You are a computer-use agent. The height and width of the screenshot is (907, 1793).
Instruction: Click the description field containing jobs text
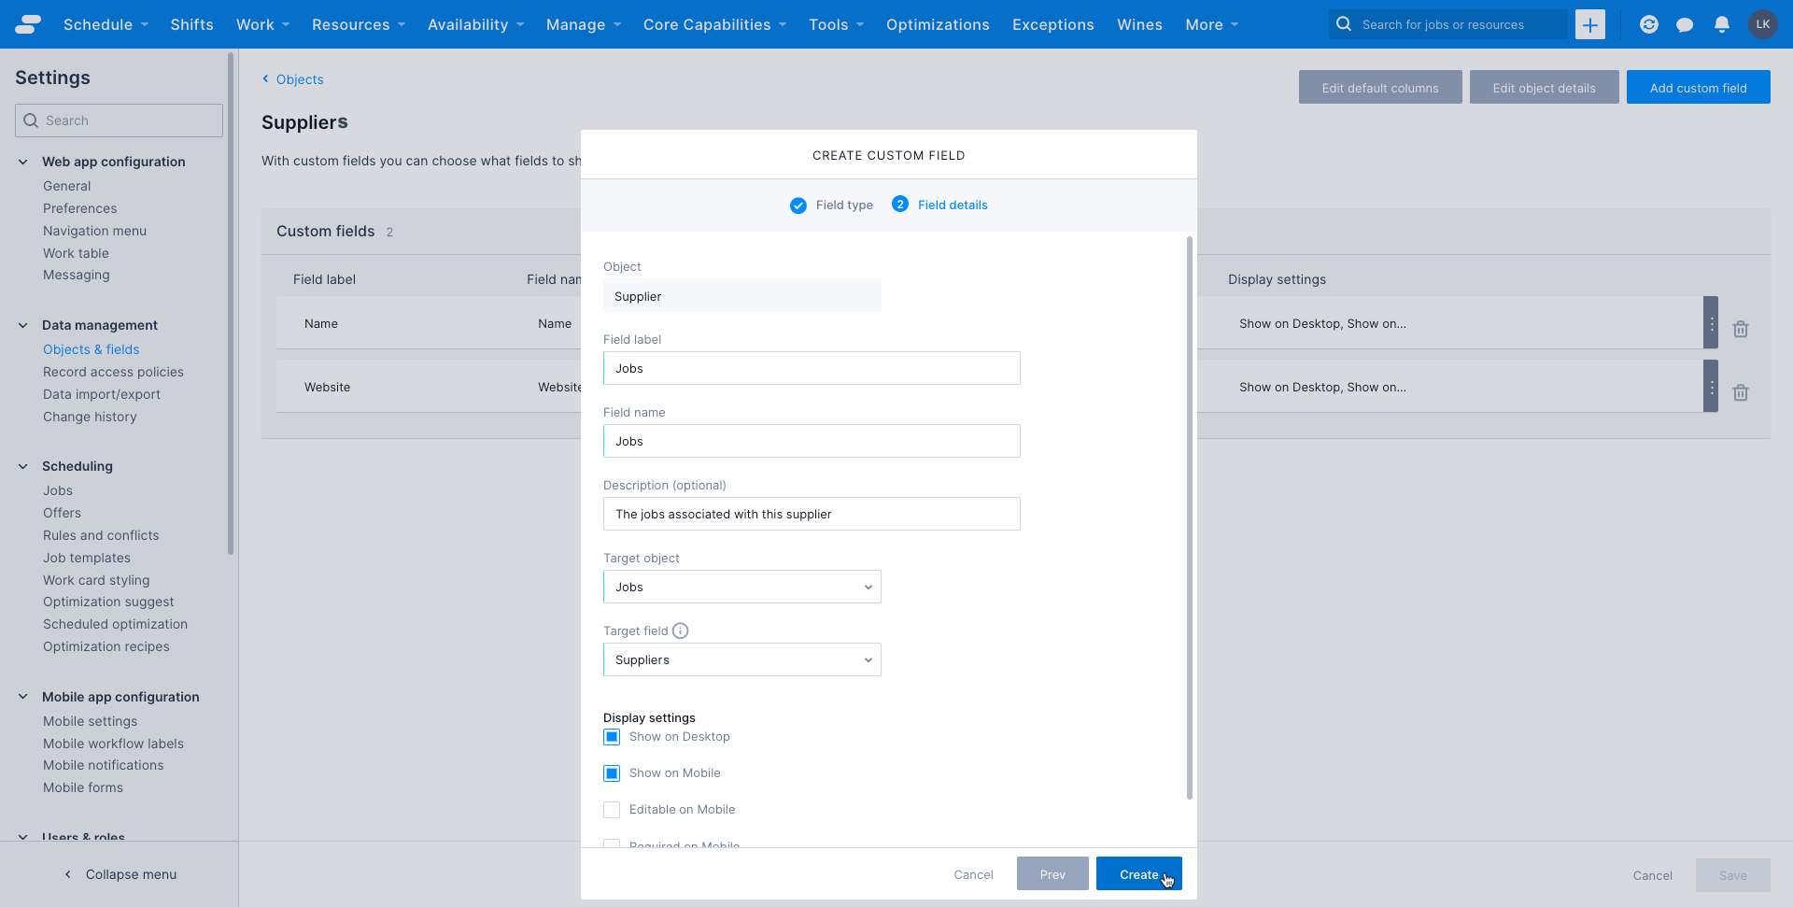tap(811, 514)
